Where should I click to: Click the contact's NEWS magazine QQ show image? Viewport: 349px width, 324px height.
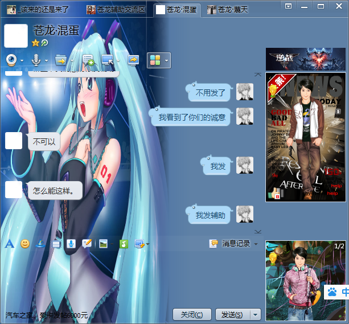click(x=306, y=137)
